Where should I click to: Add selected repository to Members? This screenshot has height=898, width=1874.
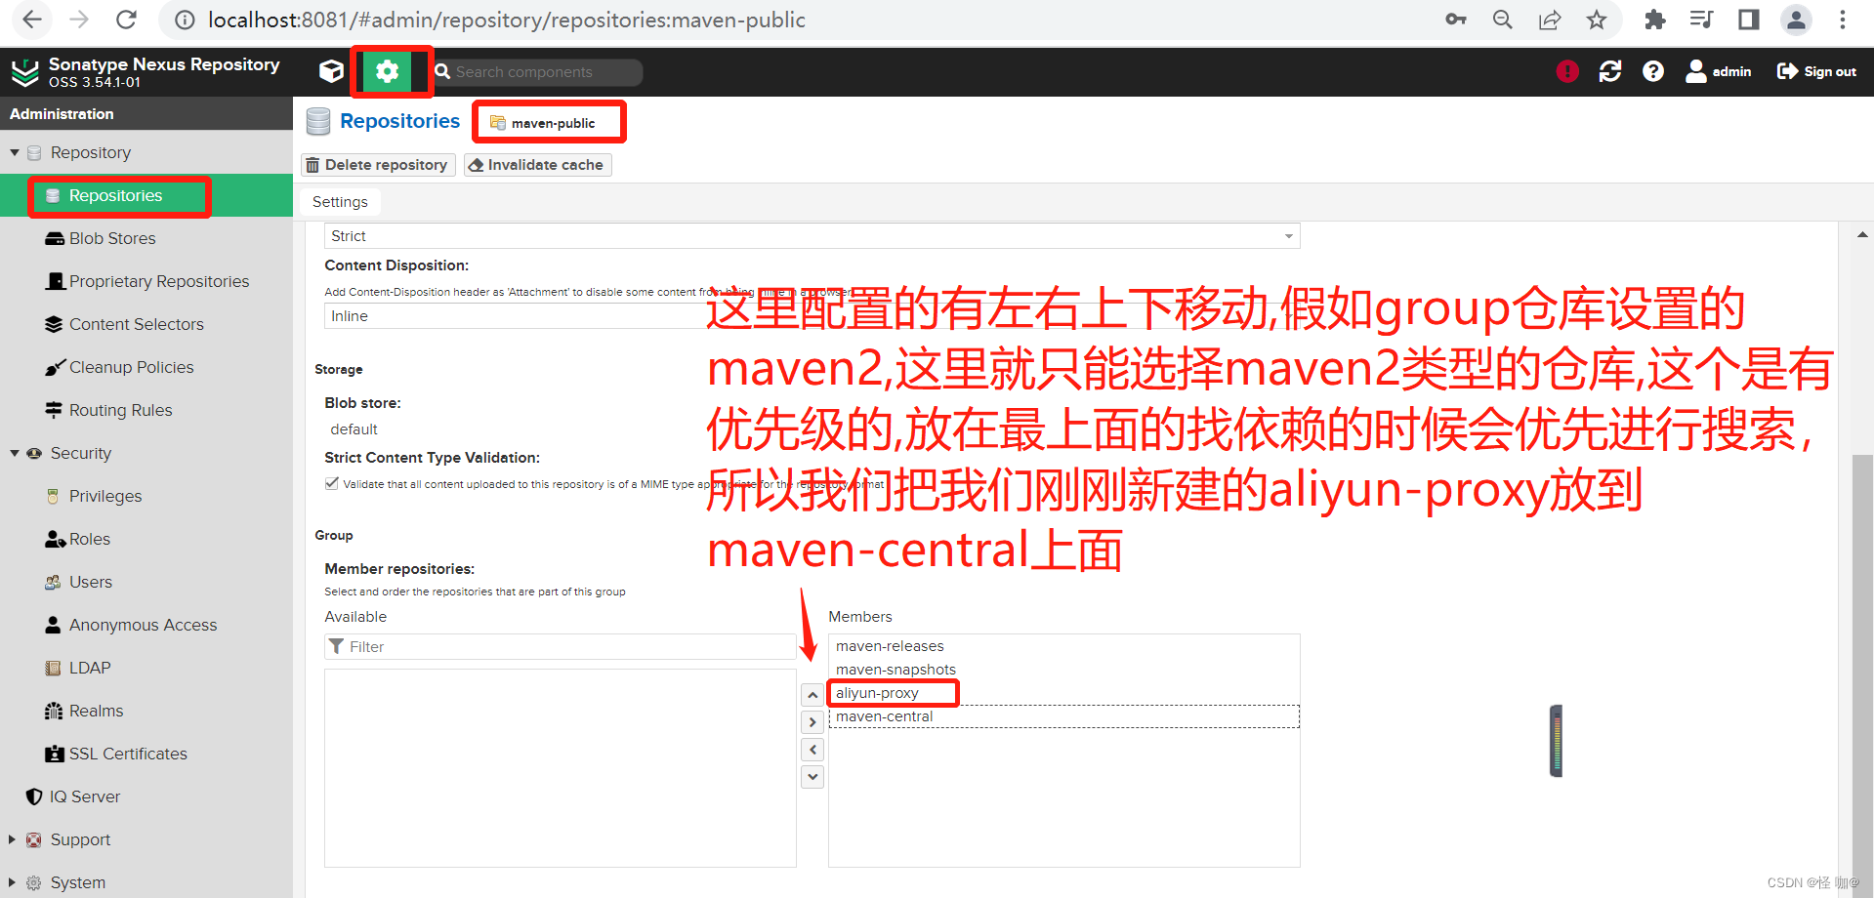tap(812, 722)
